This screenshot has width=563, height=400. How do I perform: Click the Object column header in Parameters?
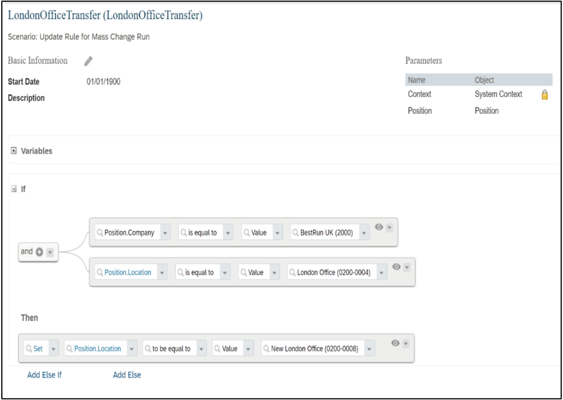(484, 80)
